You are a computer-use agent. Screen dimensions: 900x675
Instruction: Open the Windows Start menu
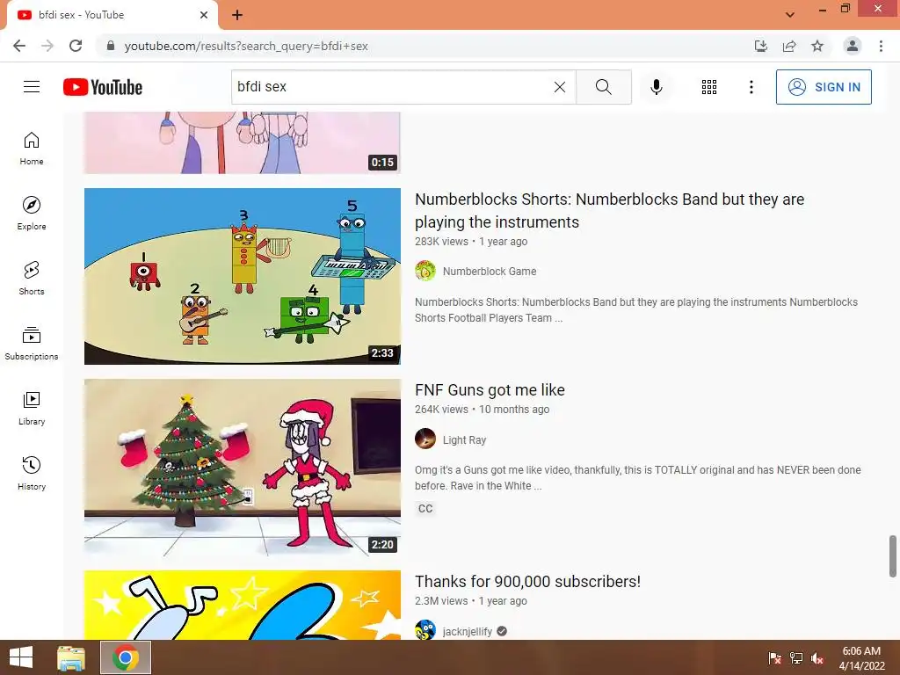pos(21,657)
